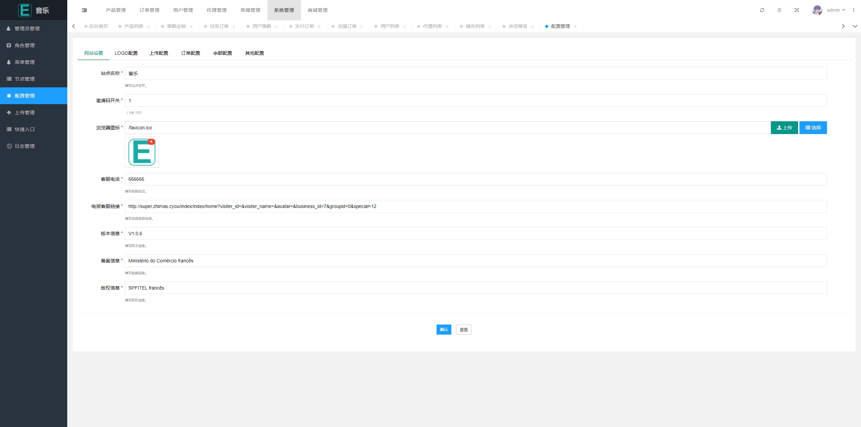This screenshot has width=861, height=427.
Task: Toggle fullscreen with the expand icon
Action: point(797,10)
